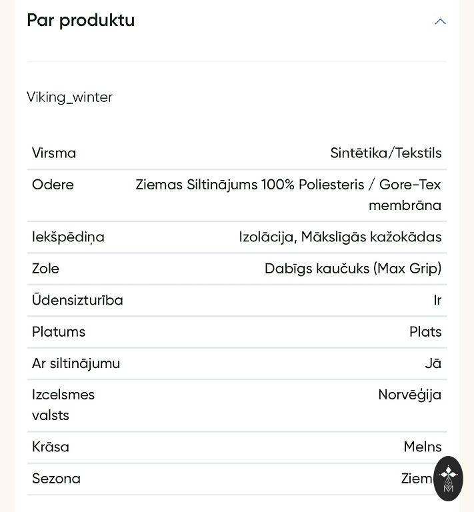Click the Par produktu heading
Screen dimensions: 474x512
pos(81,21)
